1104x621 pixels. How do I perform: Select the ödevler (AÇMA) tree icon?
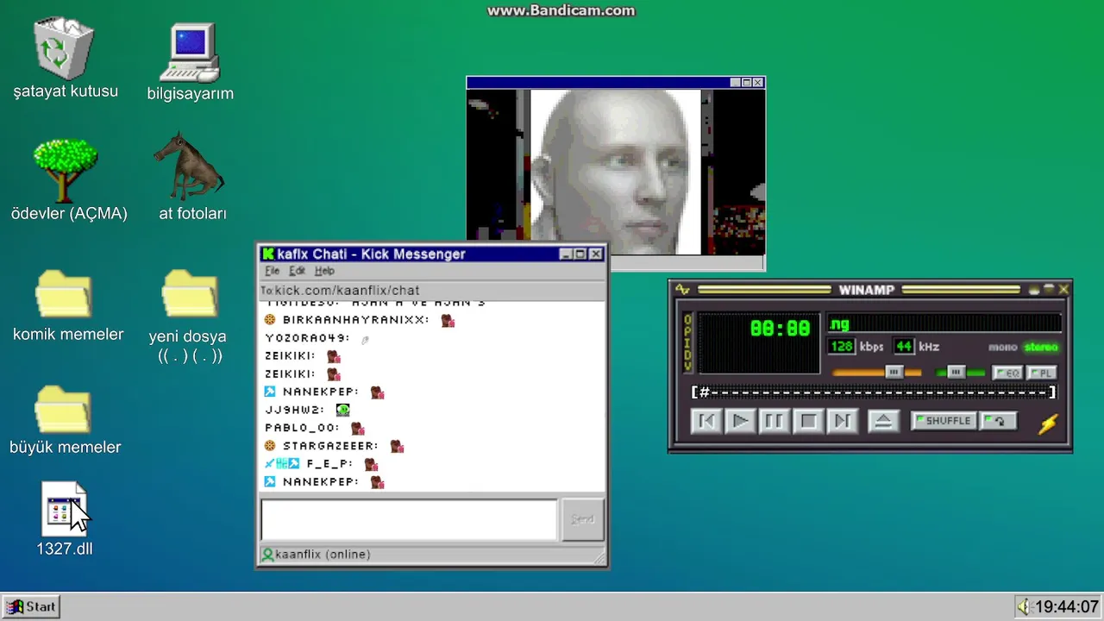tap(66, 170)
